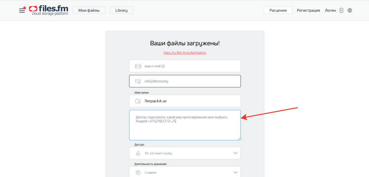Click the clock storage duration icon

[x=138, y=172]
